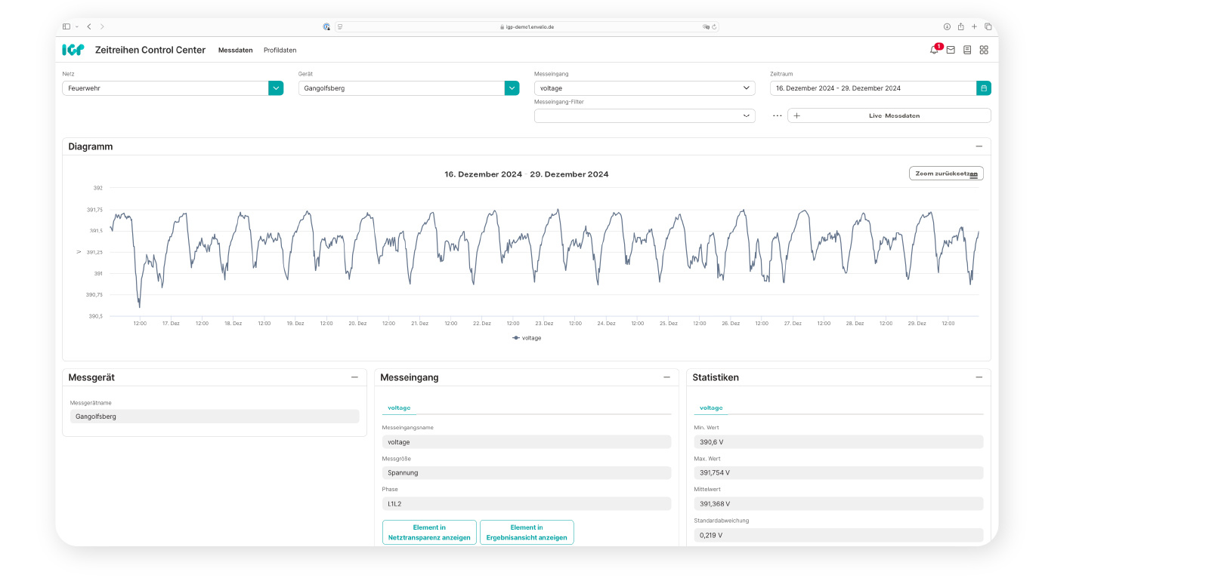The height and width of the screenshot is (584, 1209).
Task: Expand the Messeingang dropdown showing voltage
Action: click(645, 88)
